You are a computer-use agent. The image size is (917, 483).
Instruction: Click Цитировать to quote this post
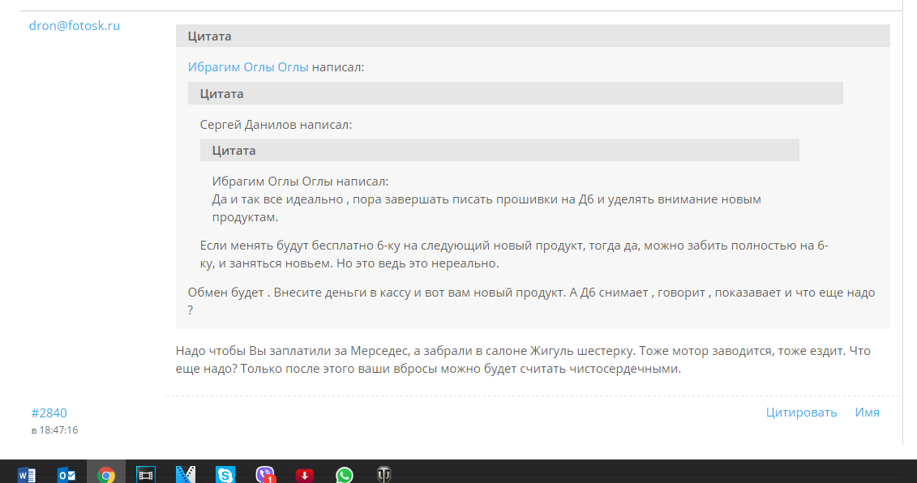tap(801, 412)
